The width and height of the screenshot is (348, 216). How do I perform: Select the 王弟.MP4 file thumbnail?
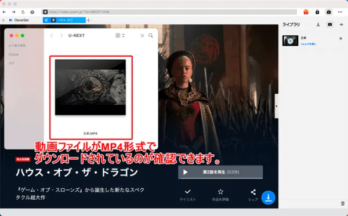point(90,87)
